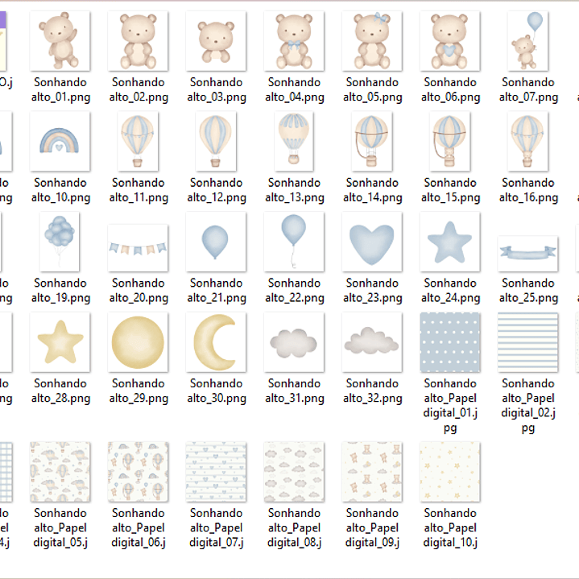Viewport: 579px width, 579px height.
Task: Click the Papel digital_07 hearts pattern
Action: [216, 472]
